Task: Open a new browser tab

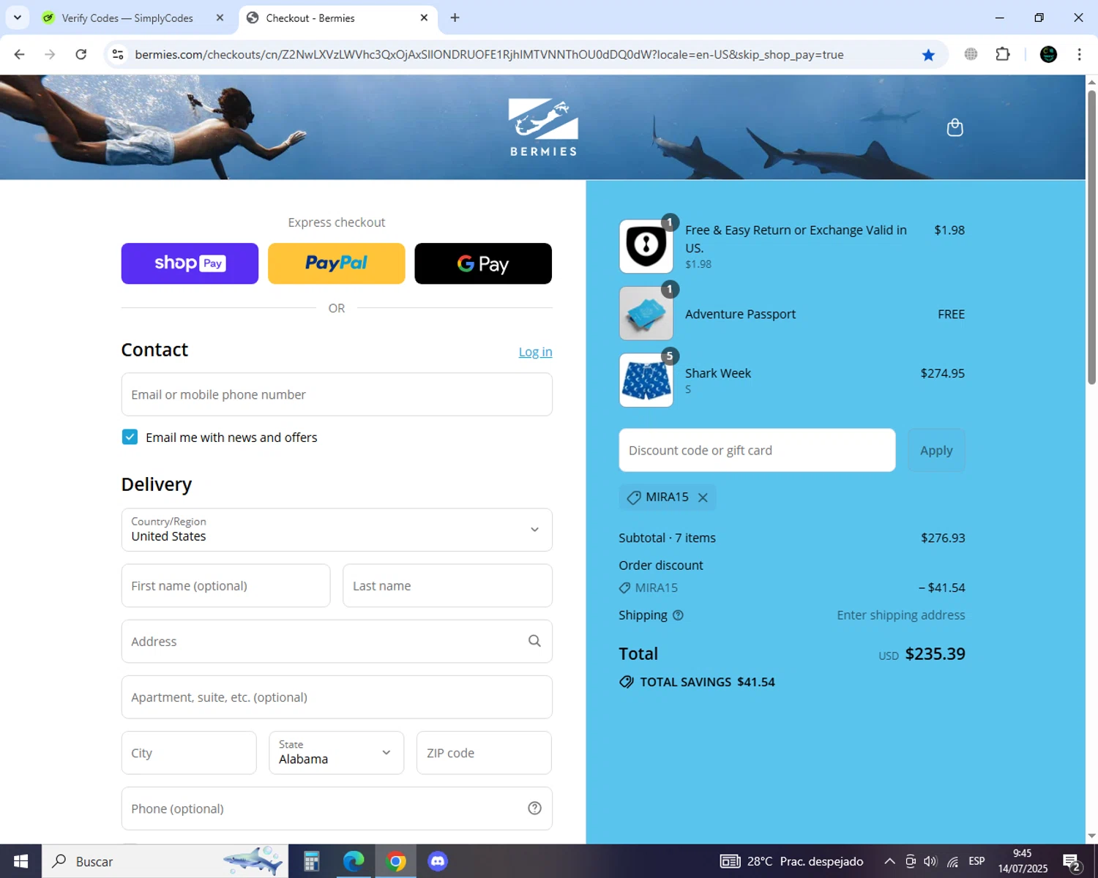Action: (455, 18)
